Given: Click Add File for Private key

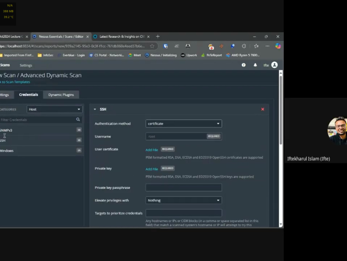Looking at the screenshot, I should [x=152, y=169].
